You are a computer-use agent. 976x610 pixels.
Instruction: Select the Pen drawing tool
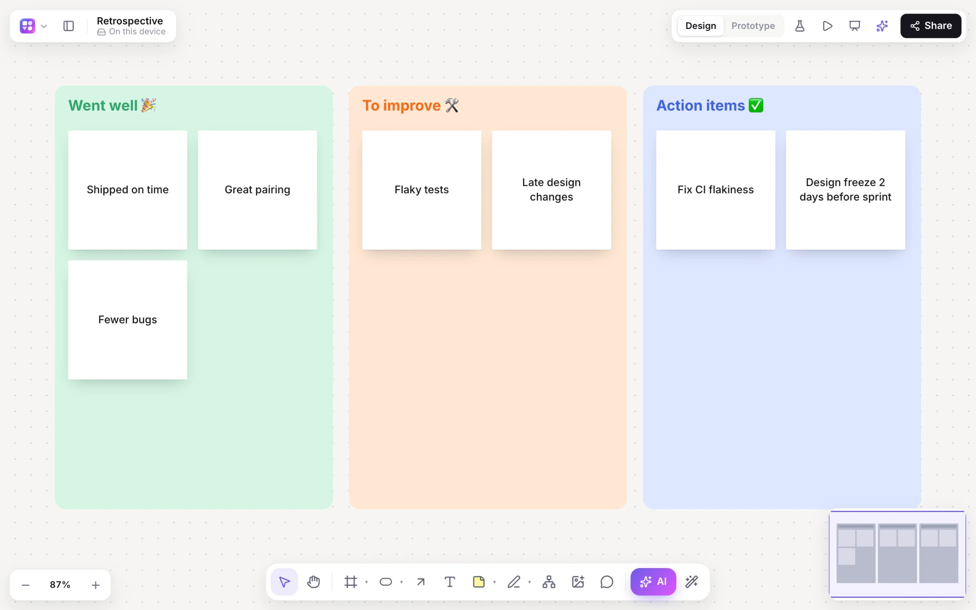[x=514, y=582]
